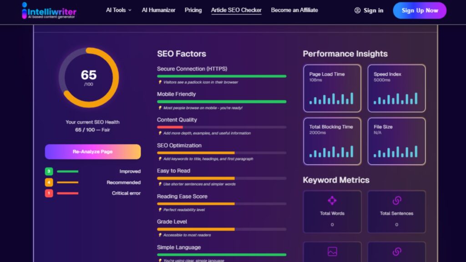Click the Re-Analyze Page button
This screenshot has width=466, height=262.
93,151
